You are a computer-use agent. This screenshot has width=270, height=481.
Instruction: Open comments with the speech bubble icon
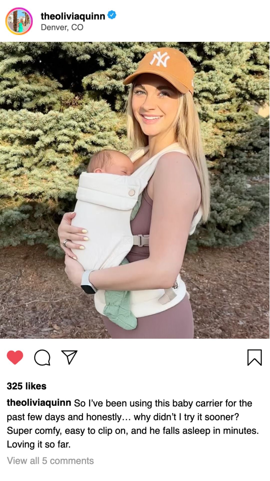click(42, 357)
